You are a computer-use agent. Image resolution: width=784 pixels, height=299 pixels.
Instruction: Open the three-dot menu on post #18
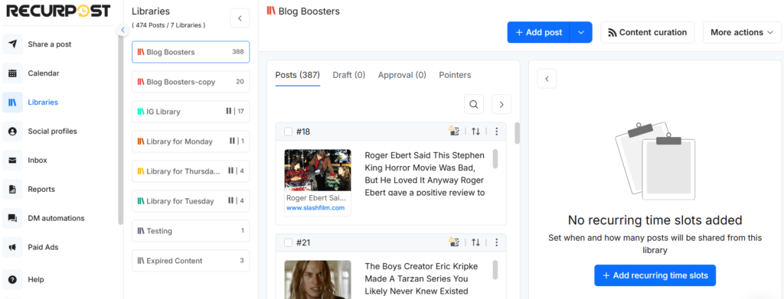coord(496,132)
